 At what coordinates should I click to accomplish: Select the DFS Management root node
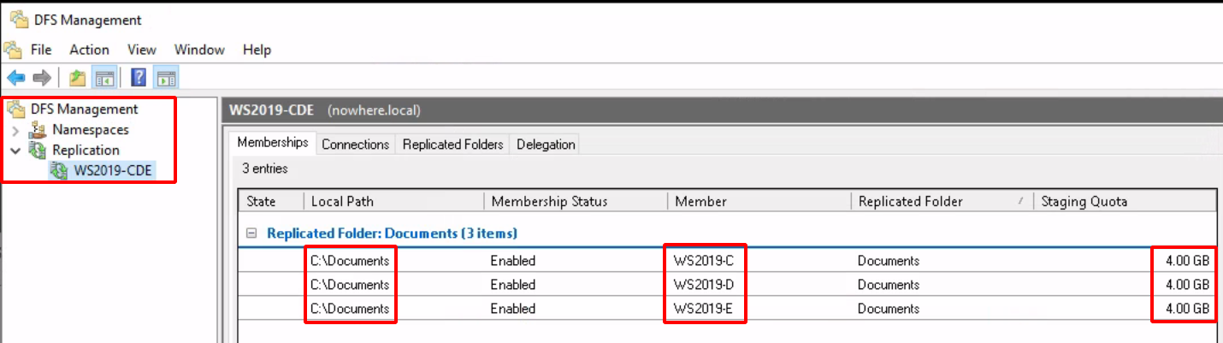(84, 109)
